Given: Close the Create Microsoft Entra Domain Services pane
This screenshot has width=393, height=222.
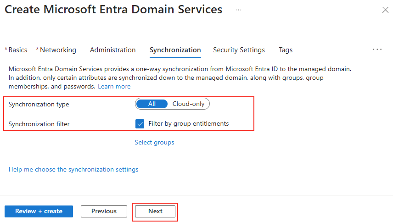Looking at the screenshot, I should click(x=385, y=10).
